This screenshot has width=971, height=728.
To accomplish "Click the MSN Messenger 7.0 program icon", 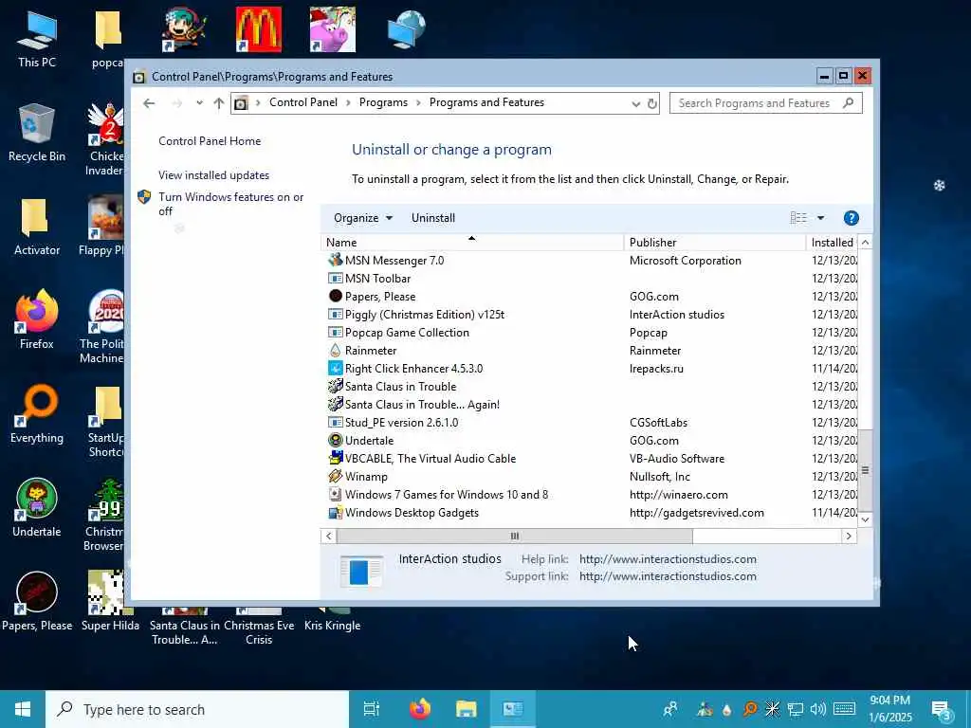I will tap(335, 260).
